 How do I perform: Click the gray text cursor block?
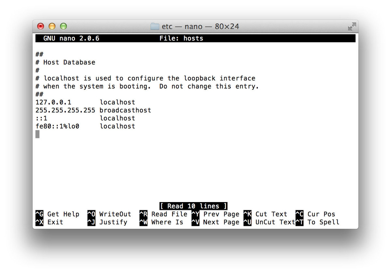[37, 134]
